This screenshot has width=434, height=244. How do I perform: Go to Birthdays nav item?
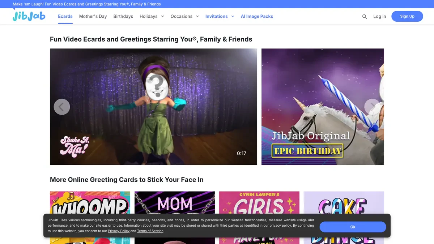pos(123,16)
